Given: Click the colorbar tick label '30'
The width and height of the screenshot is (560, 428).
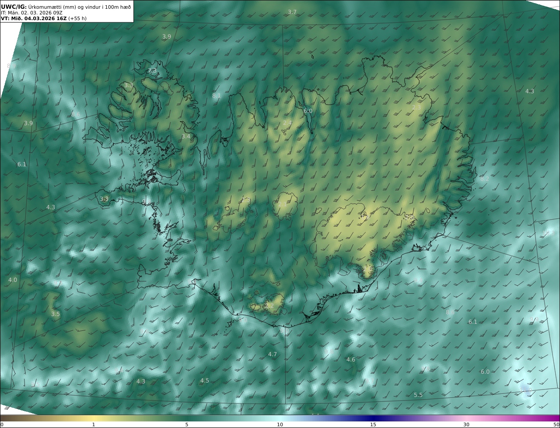Looking at the screenshot, I should pyautogui.click(x=466, y=424).
